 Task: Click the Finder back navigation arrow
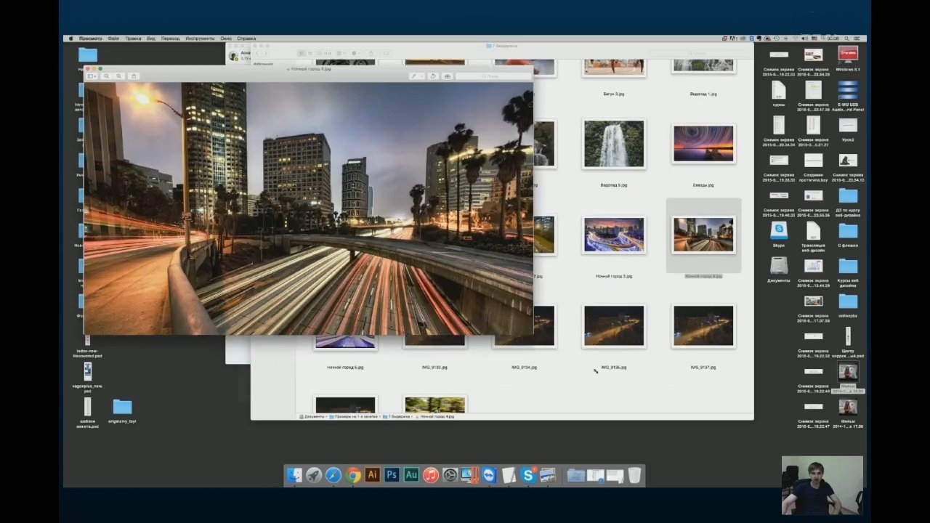click(257, 53)
